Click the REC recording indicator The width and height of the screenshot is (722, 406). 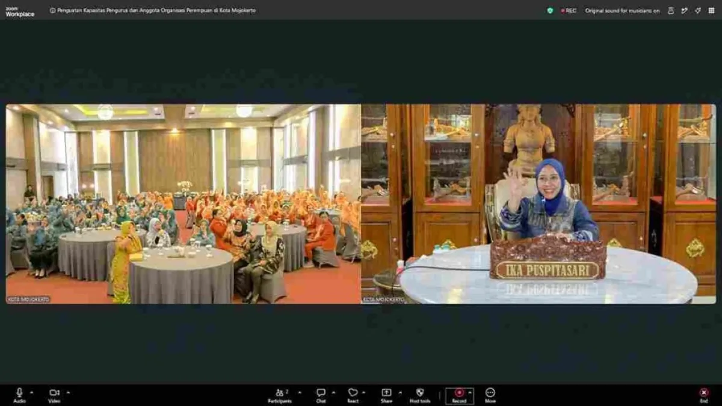(568, 10)
